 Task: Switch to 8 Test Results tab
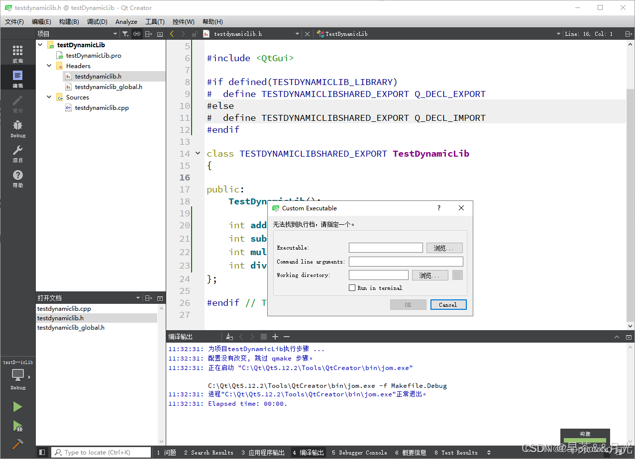(456, 453)
